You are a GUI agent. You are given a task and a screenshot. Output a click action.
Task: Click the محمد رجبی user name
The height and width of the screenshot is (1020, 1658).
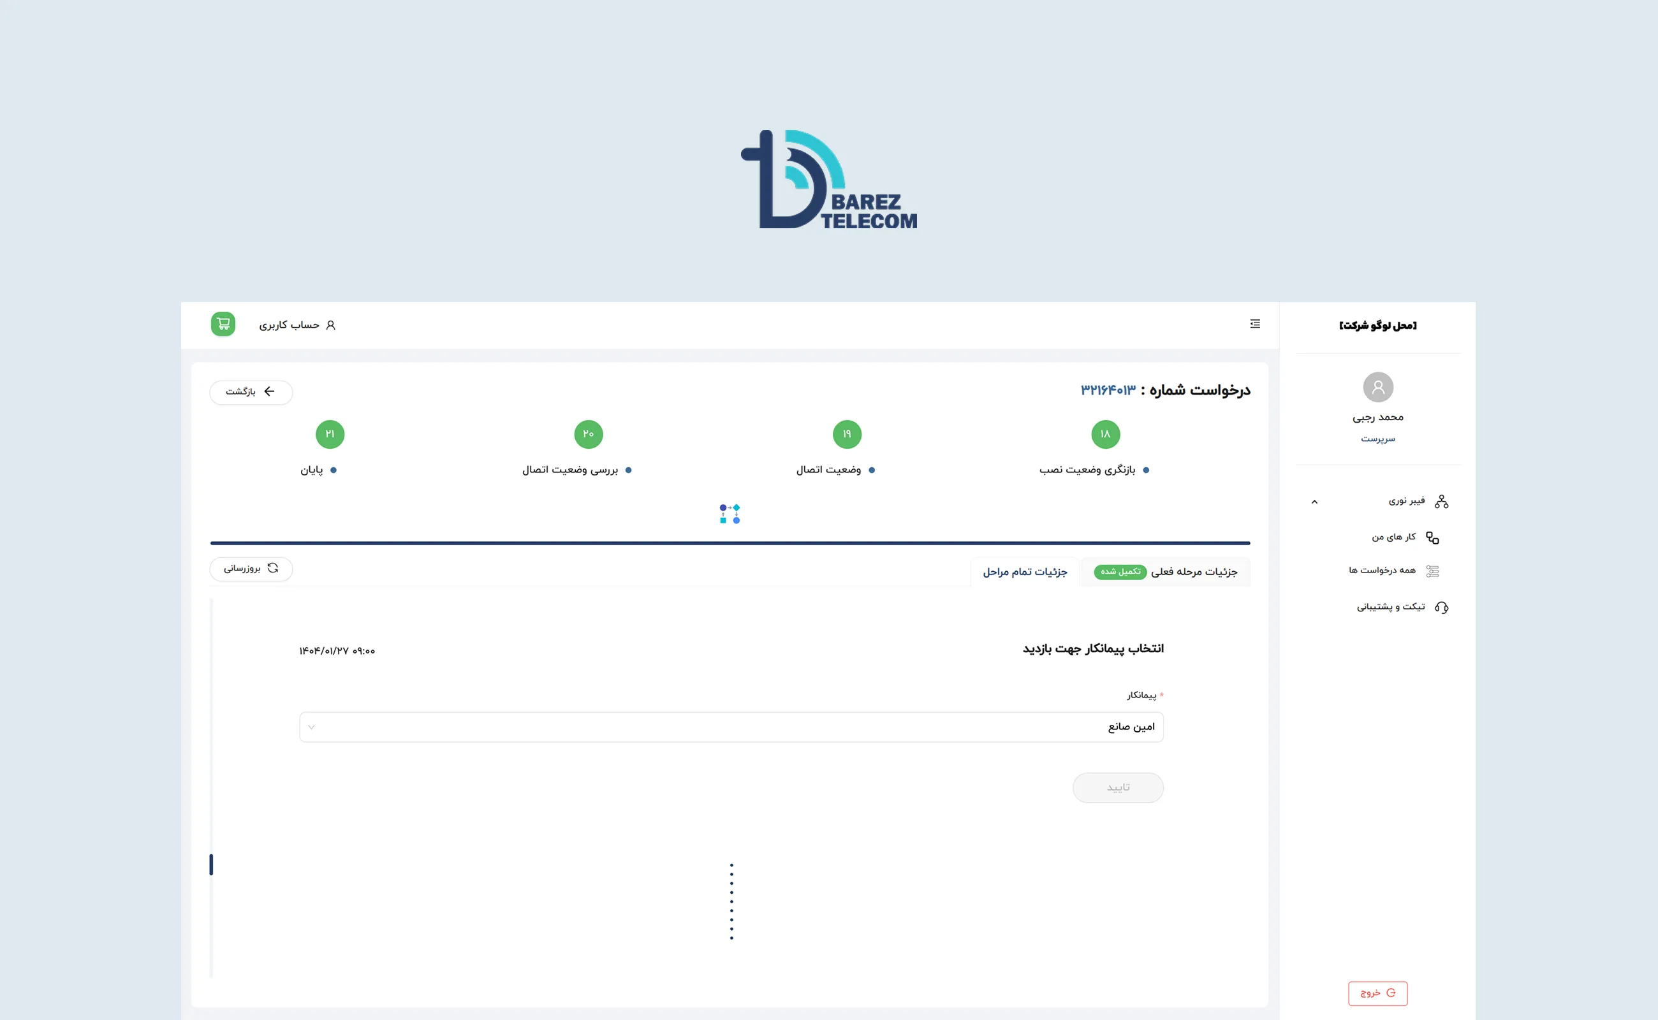1378,418
